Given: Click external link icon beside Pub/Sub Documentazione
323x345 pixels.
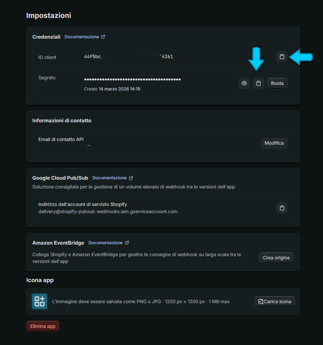Looking at the screenshot, I should [131, 178].
